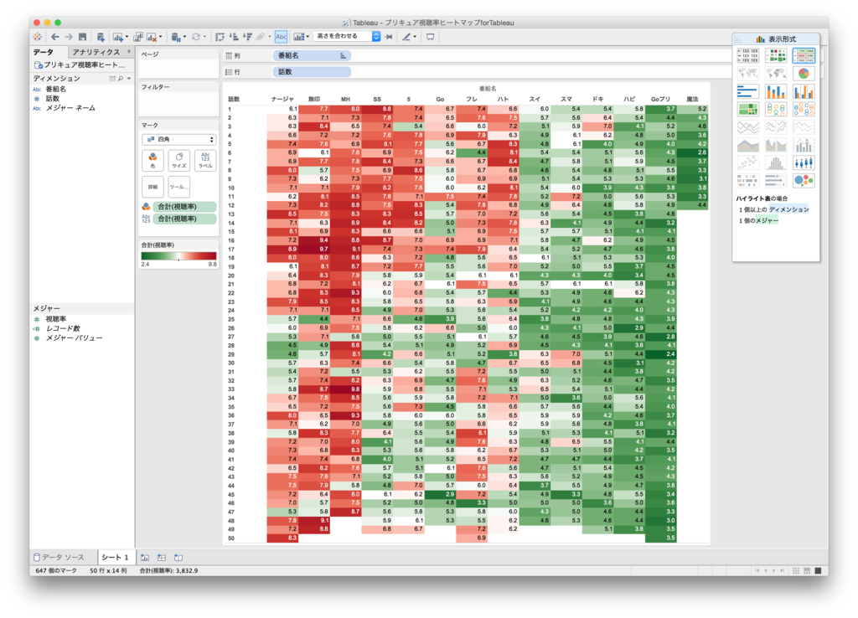Screen dimensions: 858x618
Task: Select the box-and-whisker plot in Show Me
Action: [804, 163]
